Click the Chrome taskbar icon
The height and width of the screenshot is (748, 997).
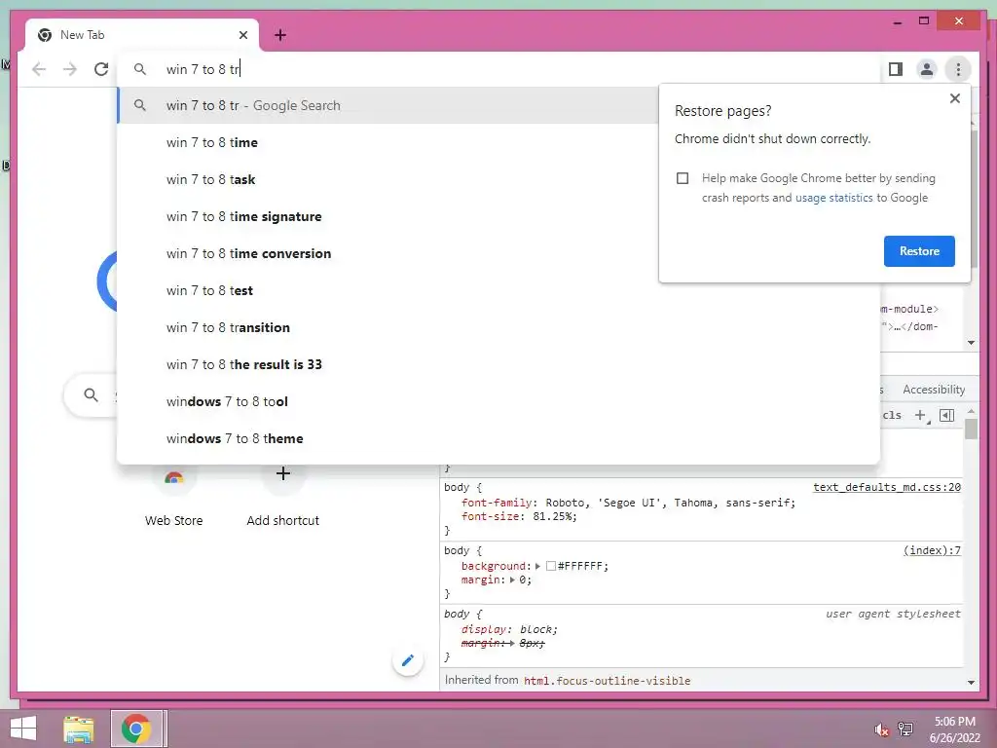136,729
